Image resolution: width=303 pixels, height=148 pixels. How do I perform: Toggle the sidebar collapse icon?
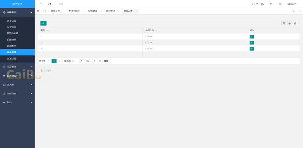pos(41,4)
